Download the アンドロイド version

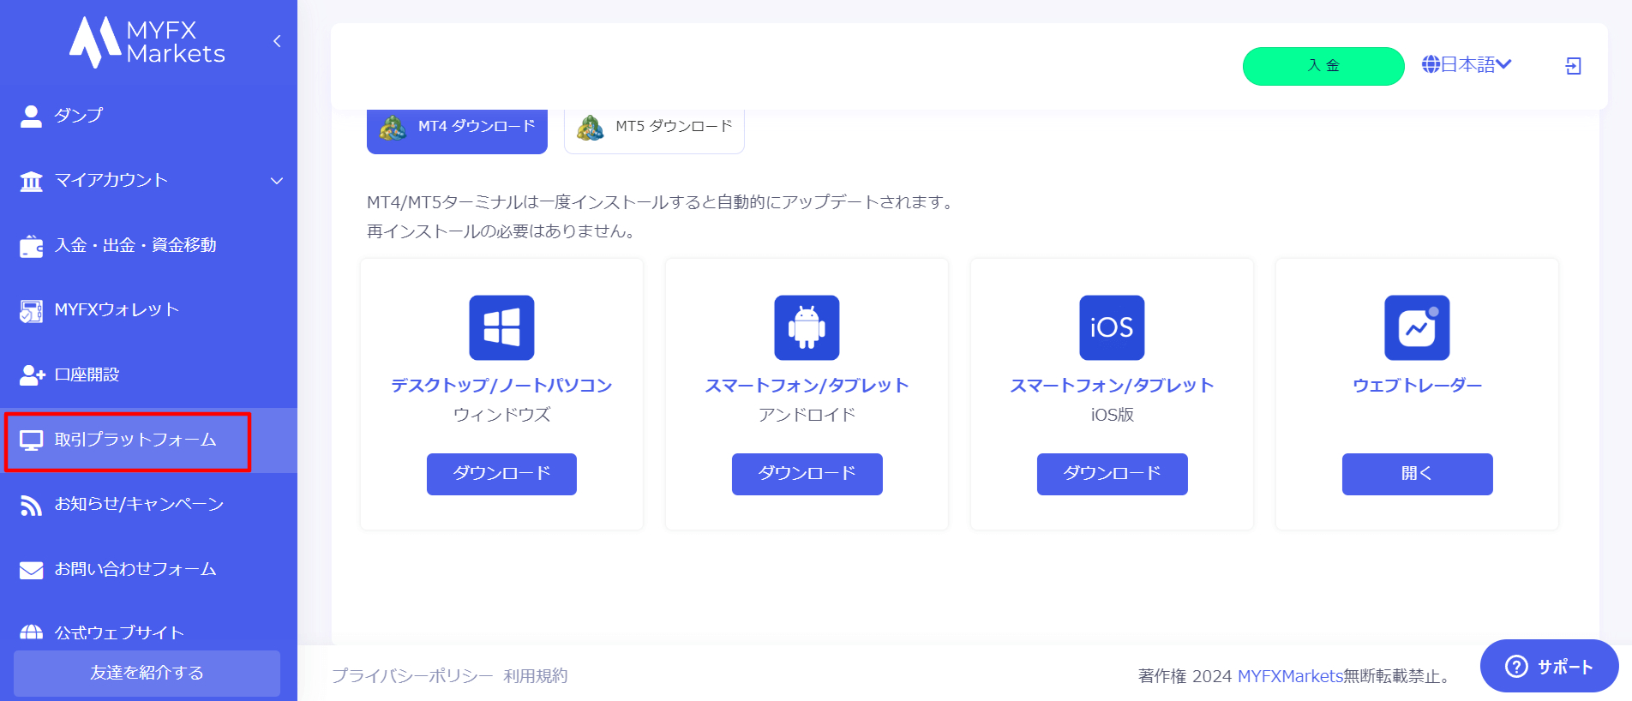pyautogui.click(x=807, y=474)
